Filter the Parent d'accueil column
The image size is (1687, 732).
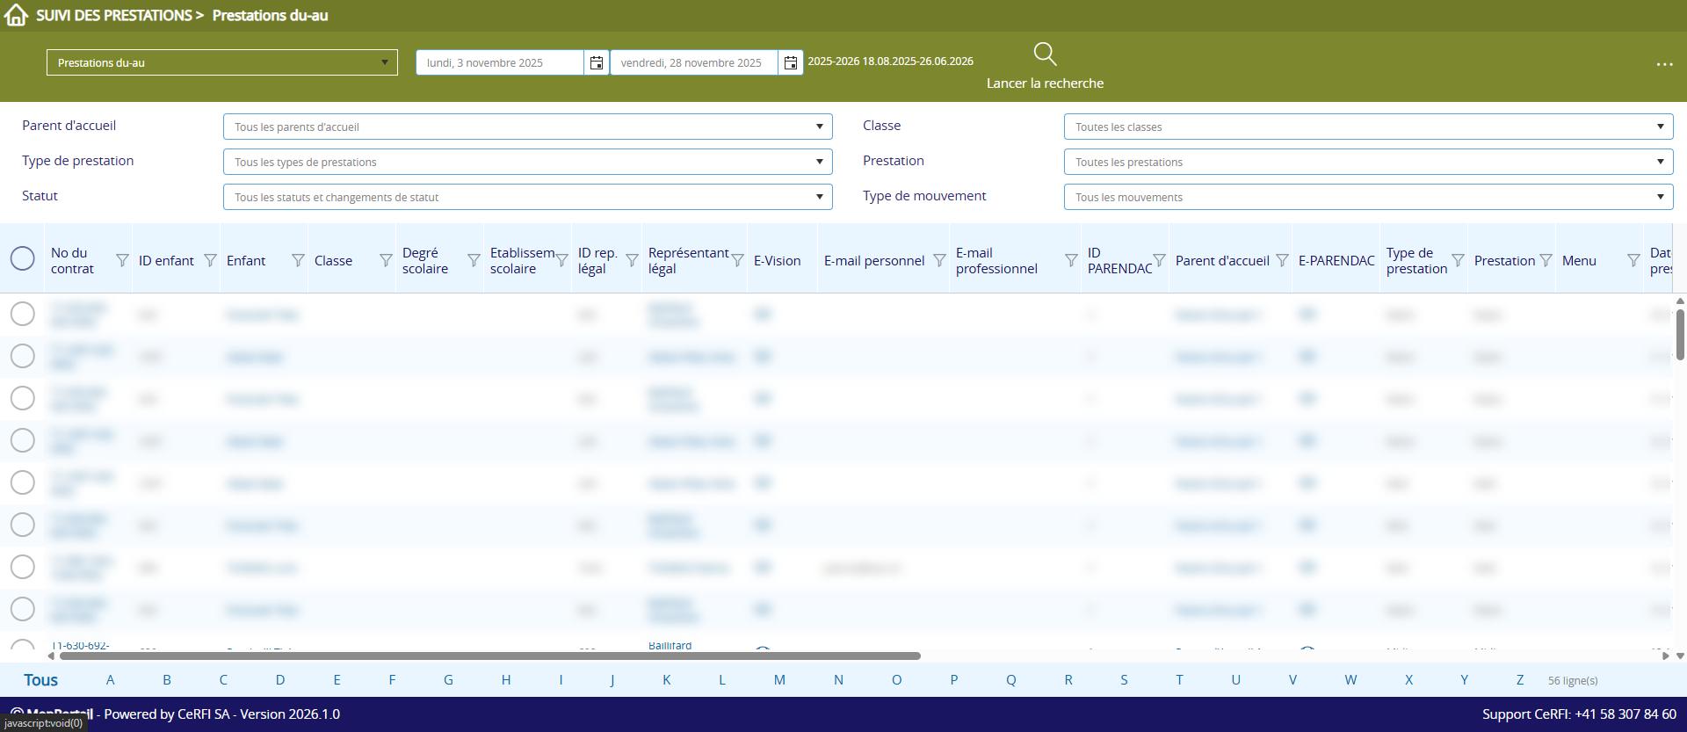[x=1282, y=260]
